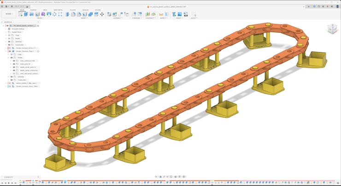This screenshot has width=341, height=186.
Task: Open the DESIGN workspace dropdown
Action: (9, 14)
